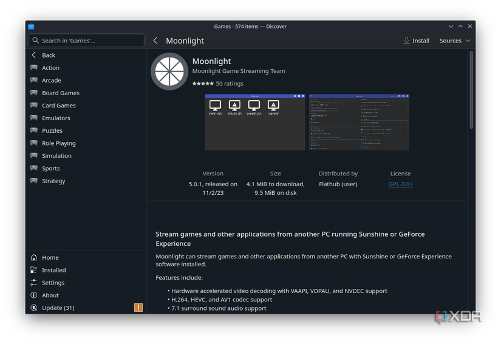Show the Installed applications list
This screenshot has width=501, height=344.
coord(53,270)
